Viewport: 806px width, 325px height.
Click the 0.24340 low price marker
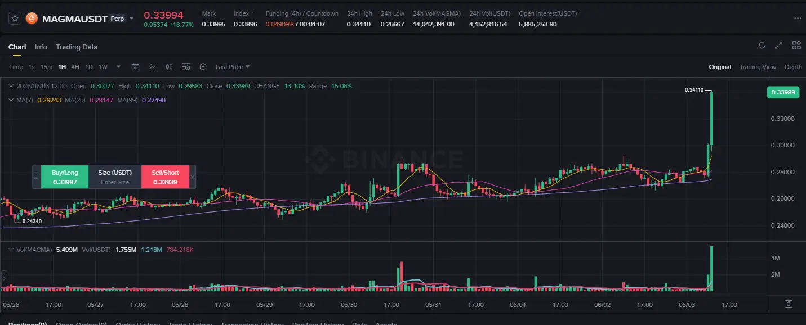32,221
